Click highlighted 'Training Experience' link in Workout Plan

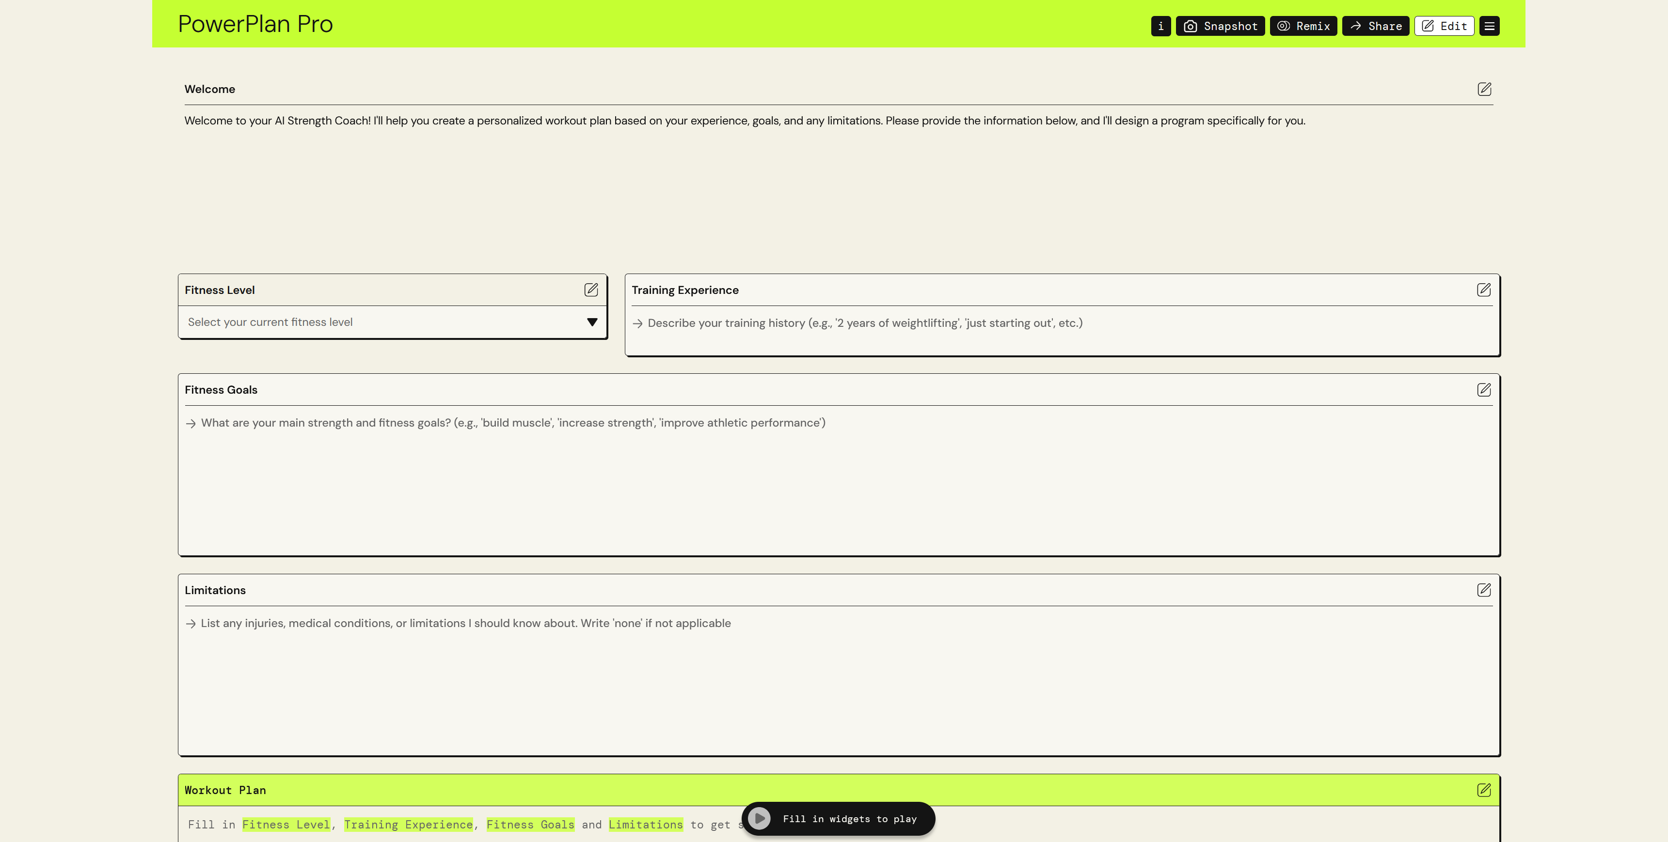[x=408, y=825]
